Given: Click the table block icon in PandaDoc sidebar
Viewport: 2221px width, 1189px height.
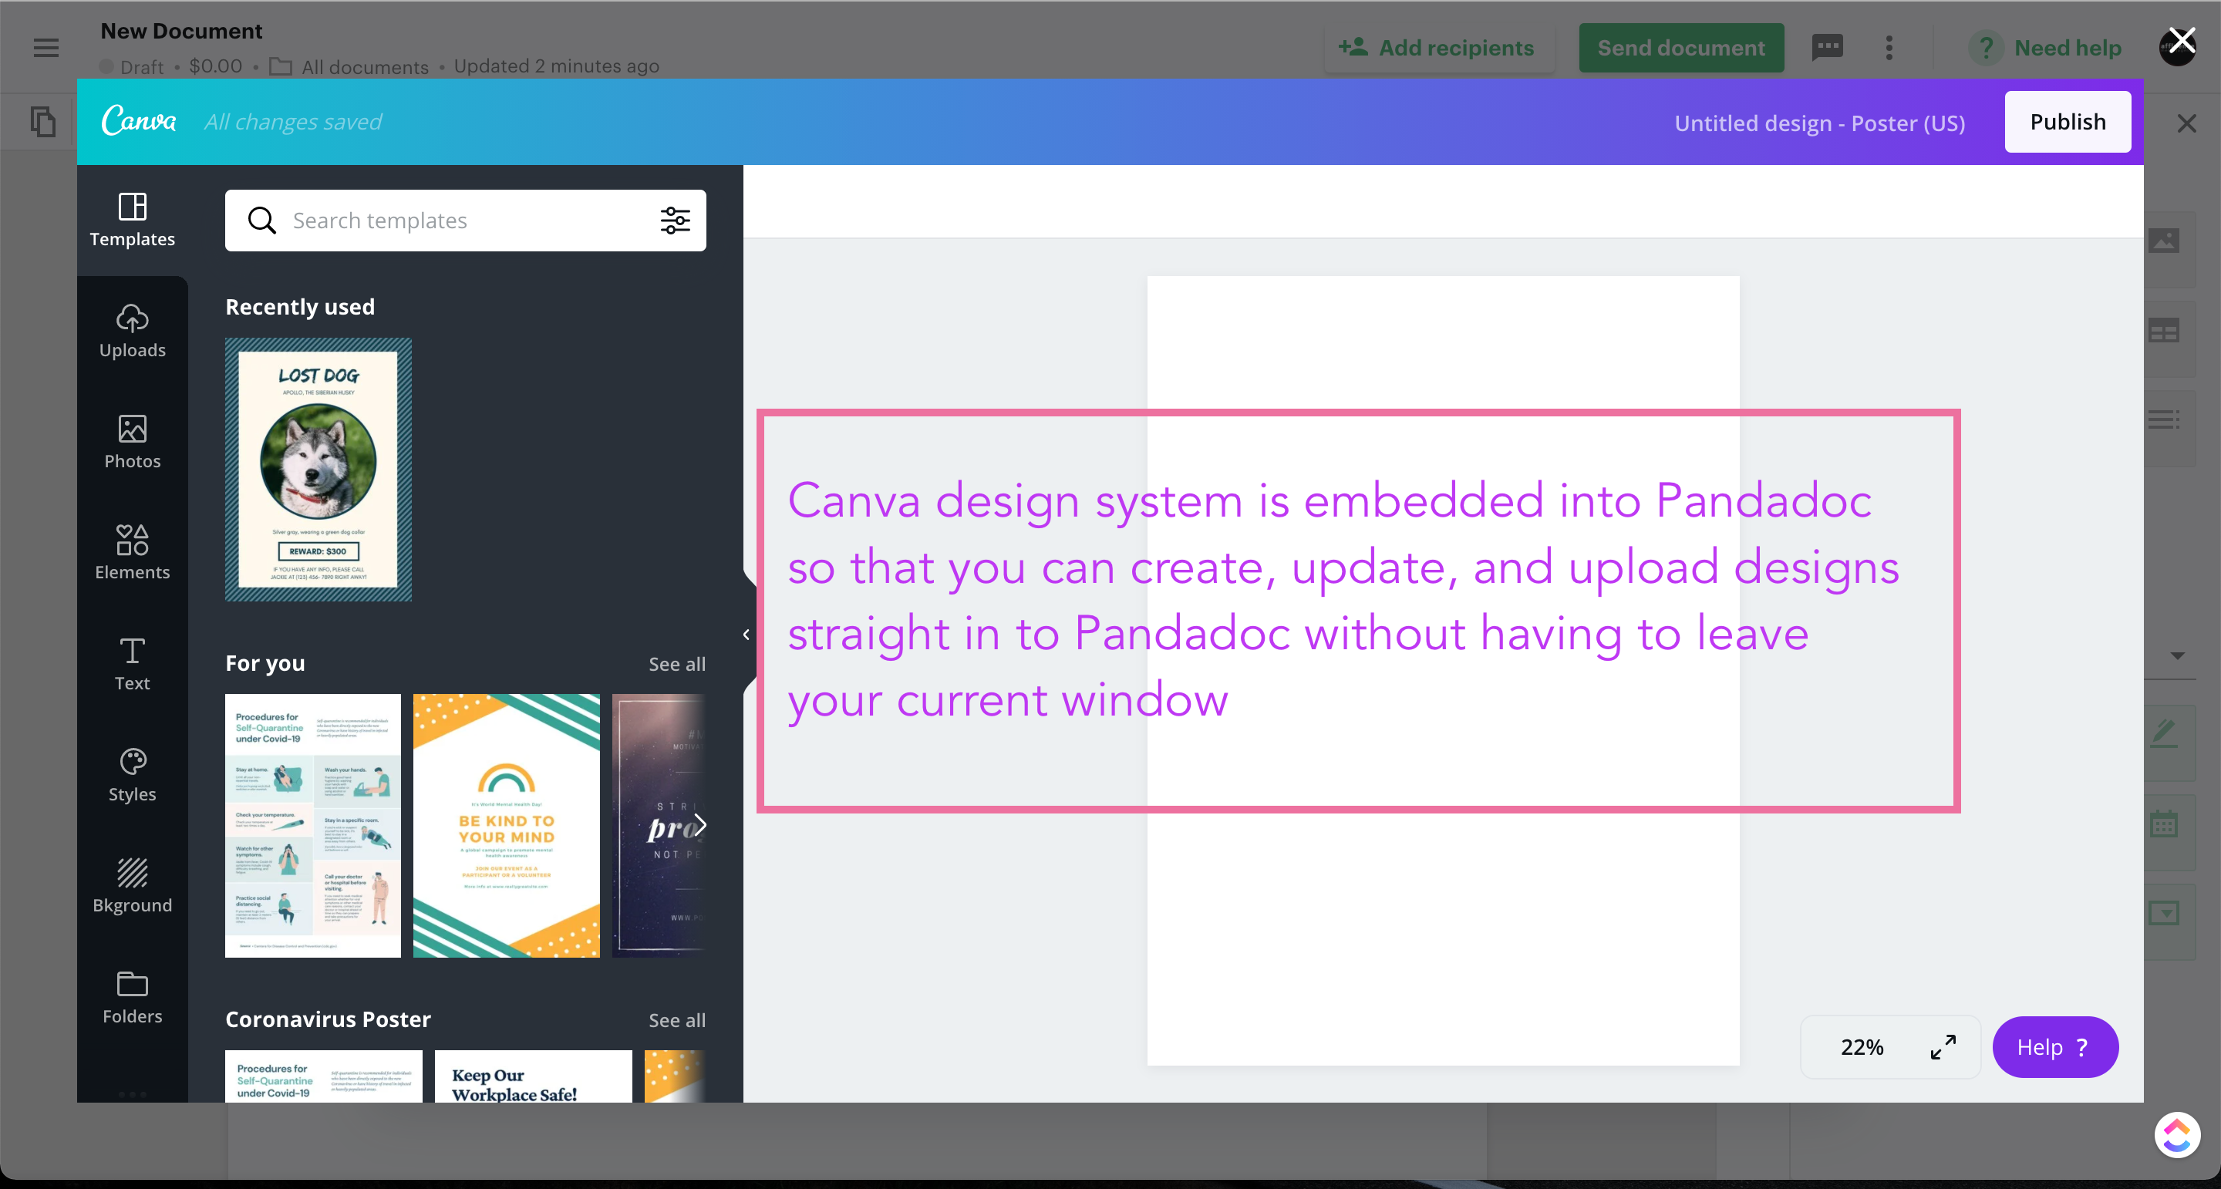Looking at the screenshot, I should [2165, 331].
